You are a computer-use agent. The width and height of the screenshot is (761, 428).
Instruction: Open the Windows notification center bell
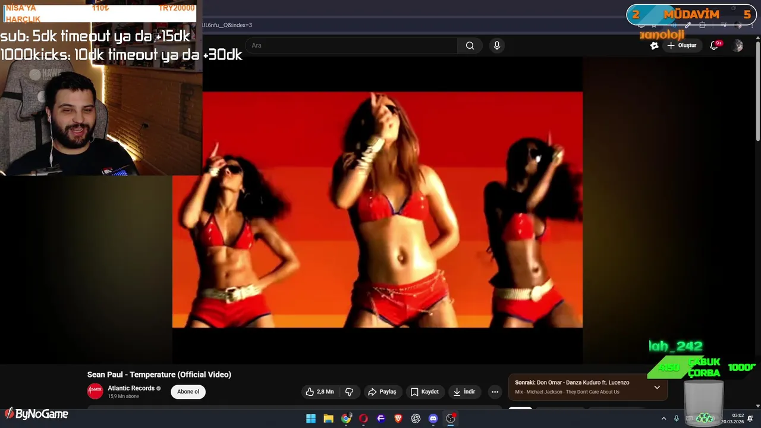(750, 418)
